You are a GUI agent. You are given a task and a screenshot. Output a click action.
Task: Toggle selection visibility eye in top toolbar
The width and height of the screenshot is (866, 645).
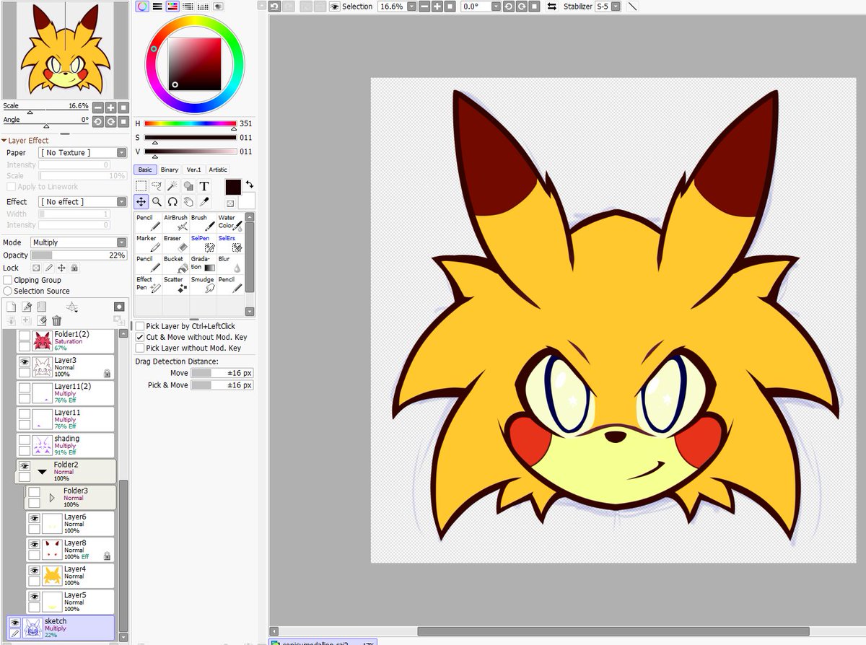(335, 6)
